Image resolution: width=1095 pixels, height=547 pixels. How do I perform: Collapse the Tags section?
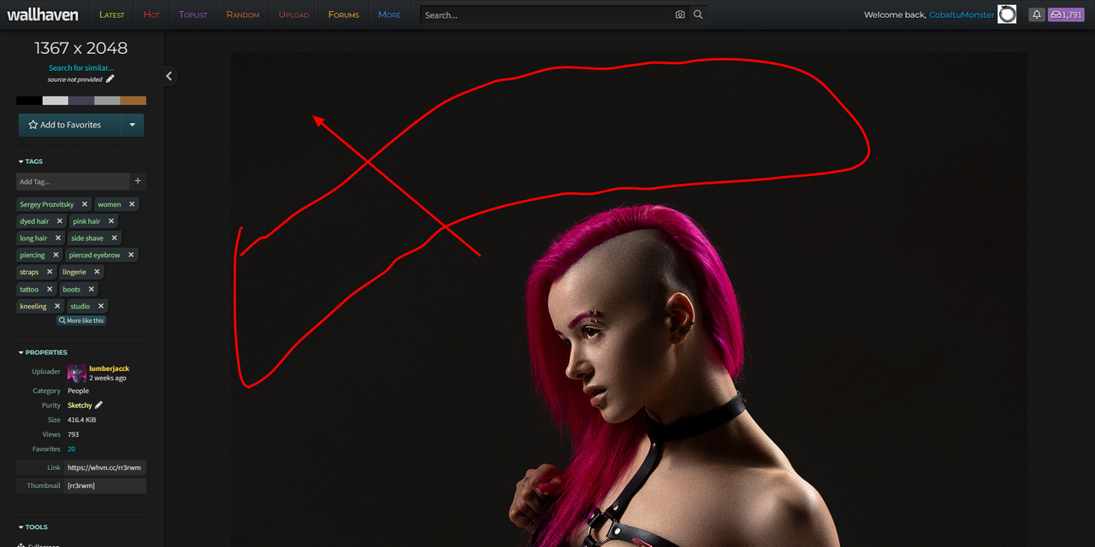point(30,162)
